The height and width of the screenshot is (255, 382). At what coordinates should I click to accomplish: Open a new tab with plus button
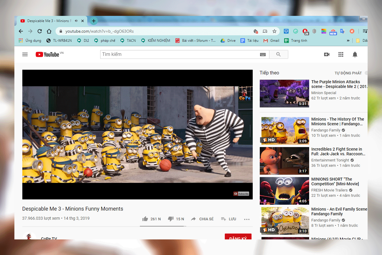93,21
